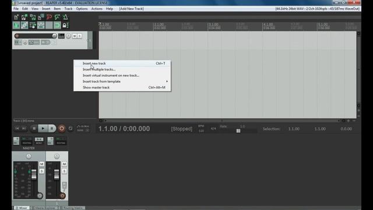Click the transport Play button
The image size is (373, 210).
(43, 128)
